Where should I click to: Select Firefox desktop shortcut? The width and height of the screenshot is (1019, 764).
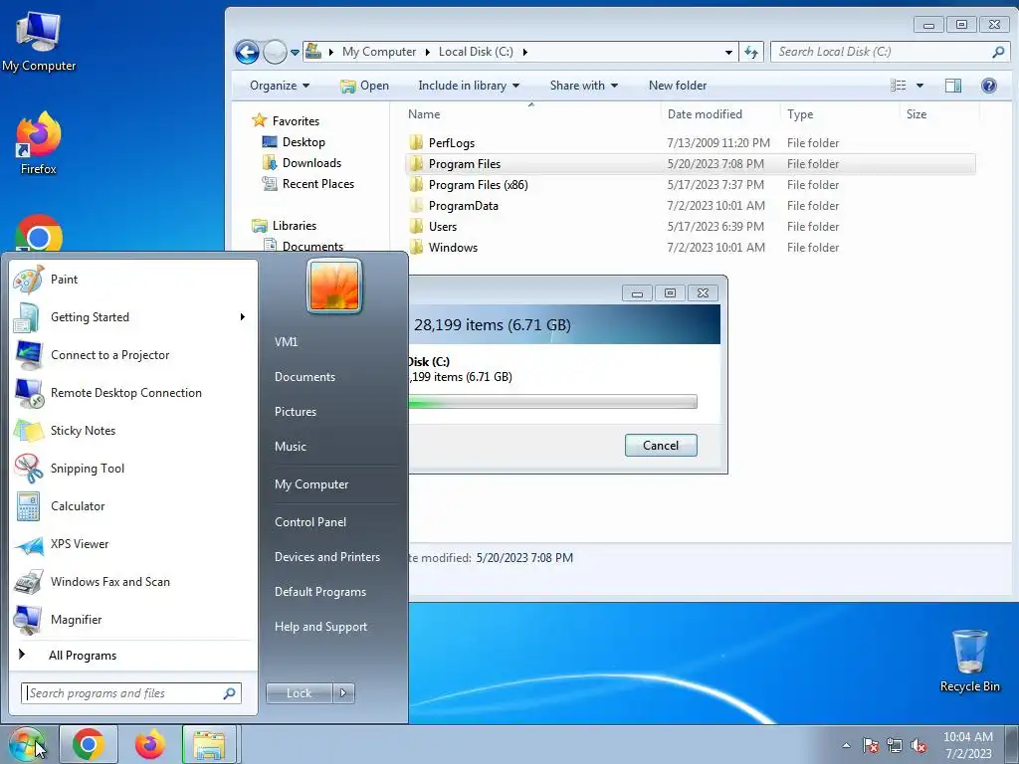(x=39, y=143)
